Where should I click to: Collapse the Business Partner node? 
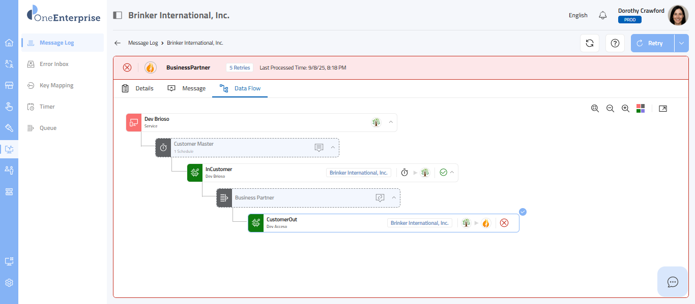tap(394, 198)
